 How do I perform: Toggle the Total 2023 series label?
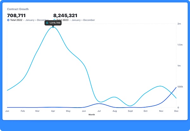[62, 20]
